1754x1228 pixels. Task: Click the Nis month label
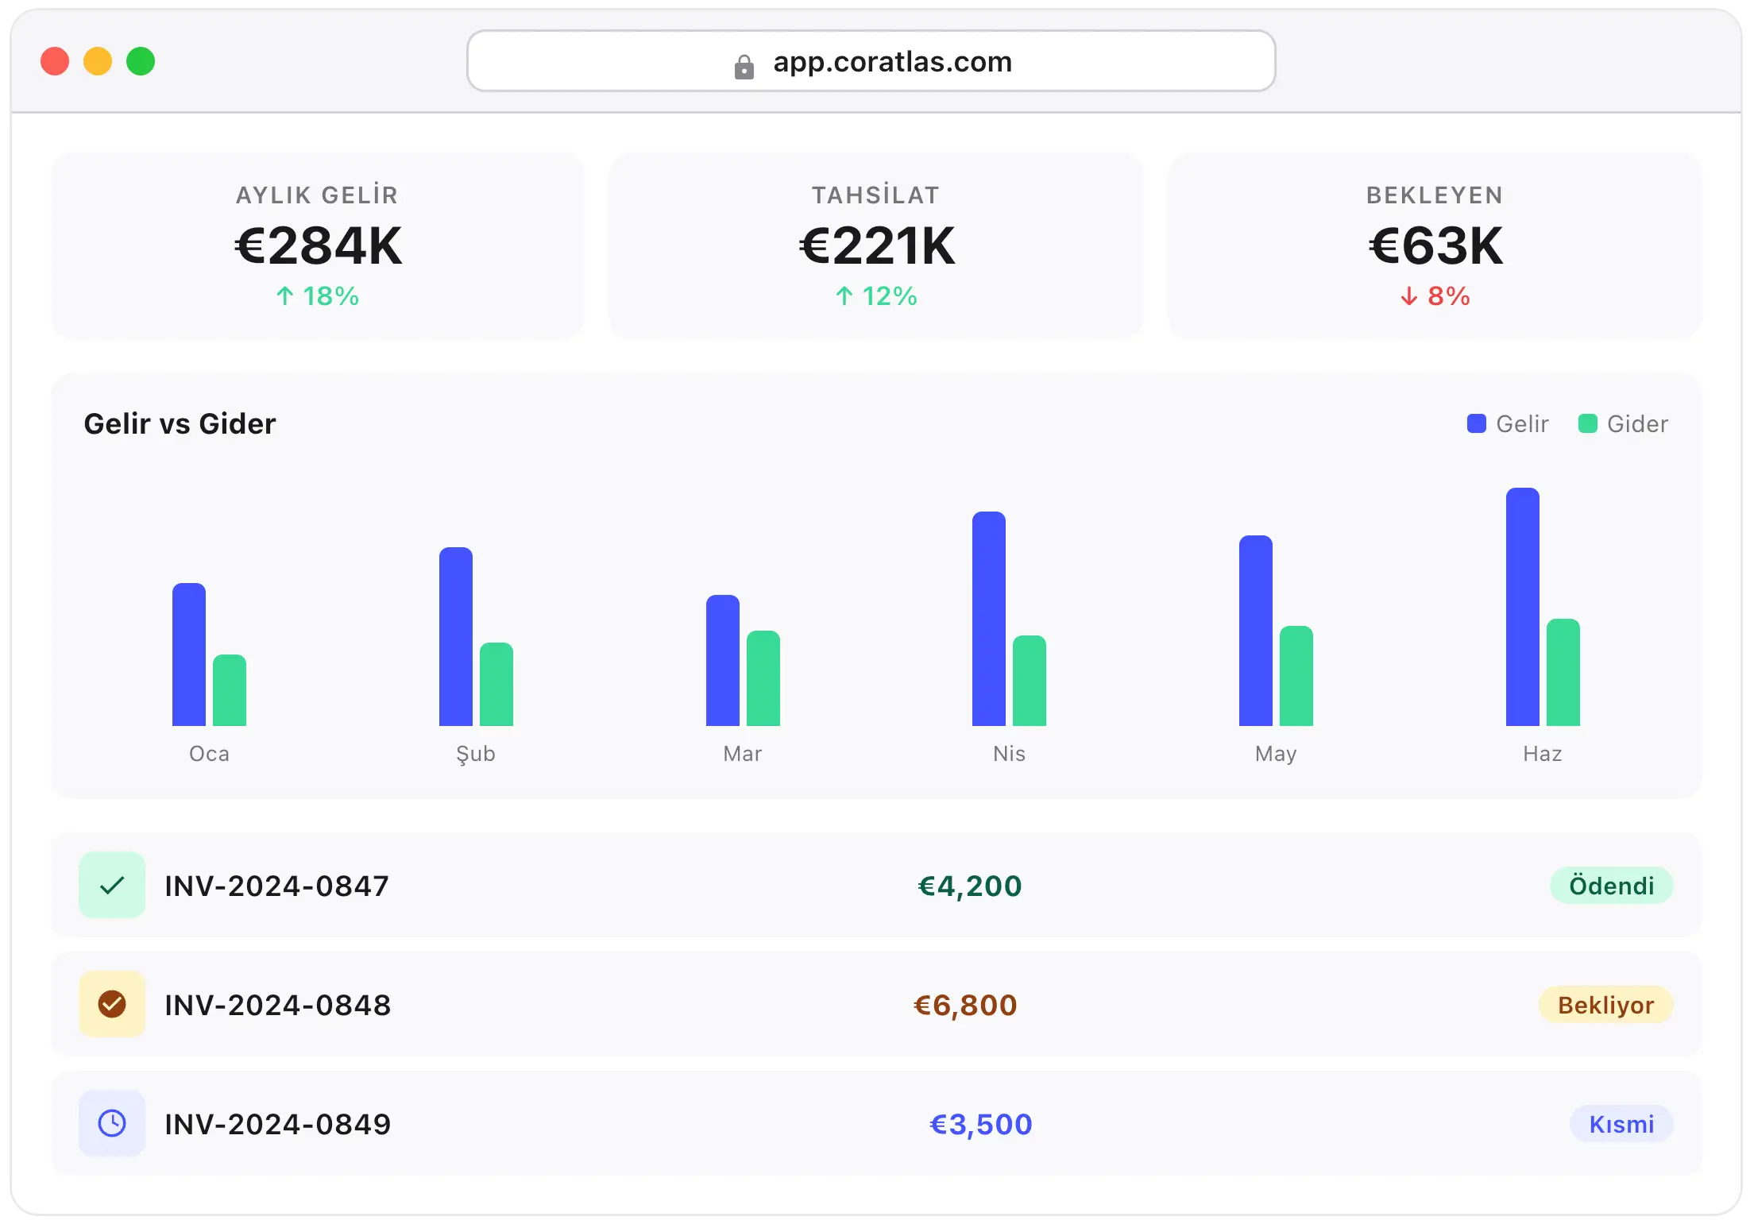coord(1009,753)
